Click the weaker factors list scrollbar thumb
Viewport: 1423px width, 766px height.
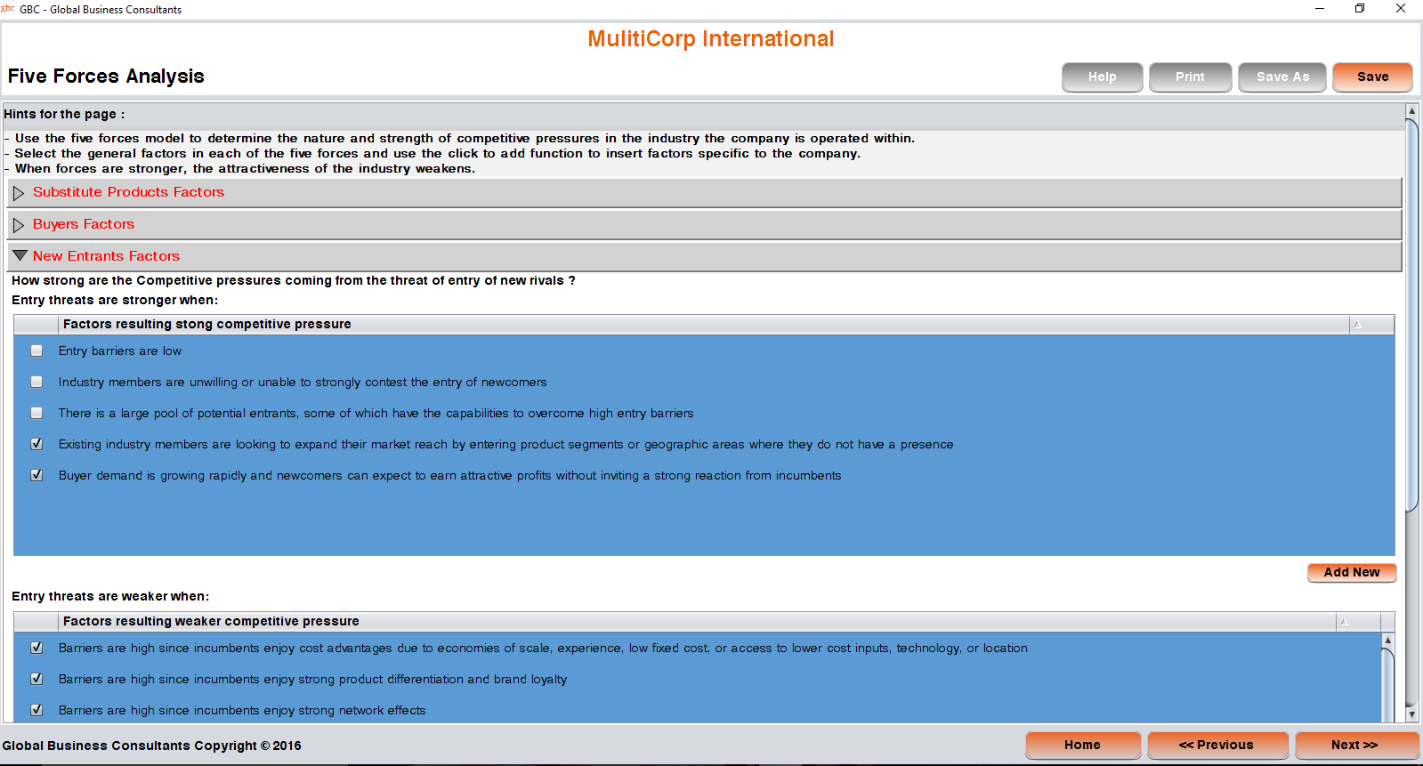click(1387, 686)
